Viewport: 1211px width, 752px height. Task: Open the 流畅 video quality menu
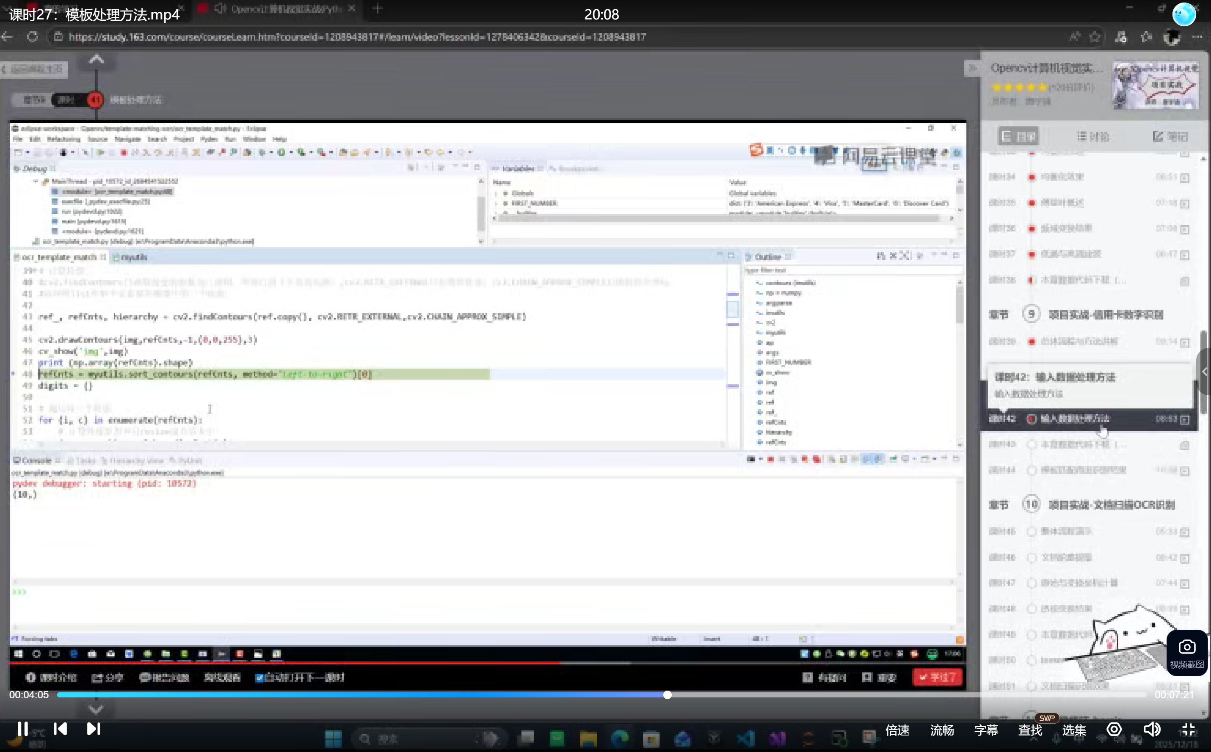click(942, 730)
